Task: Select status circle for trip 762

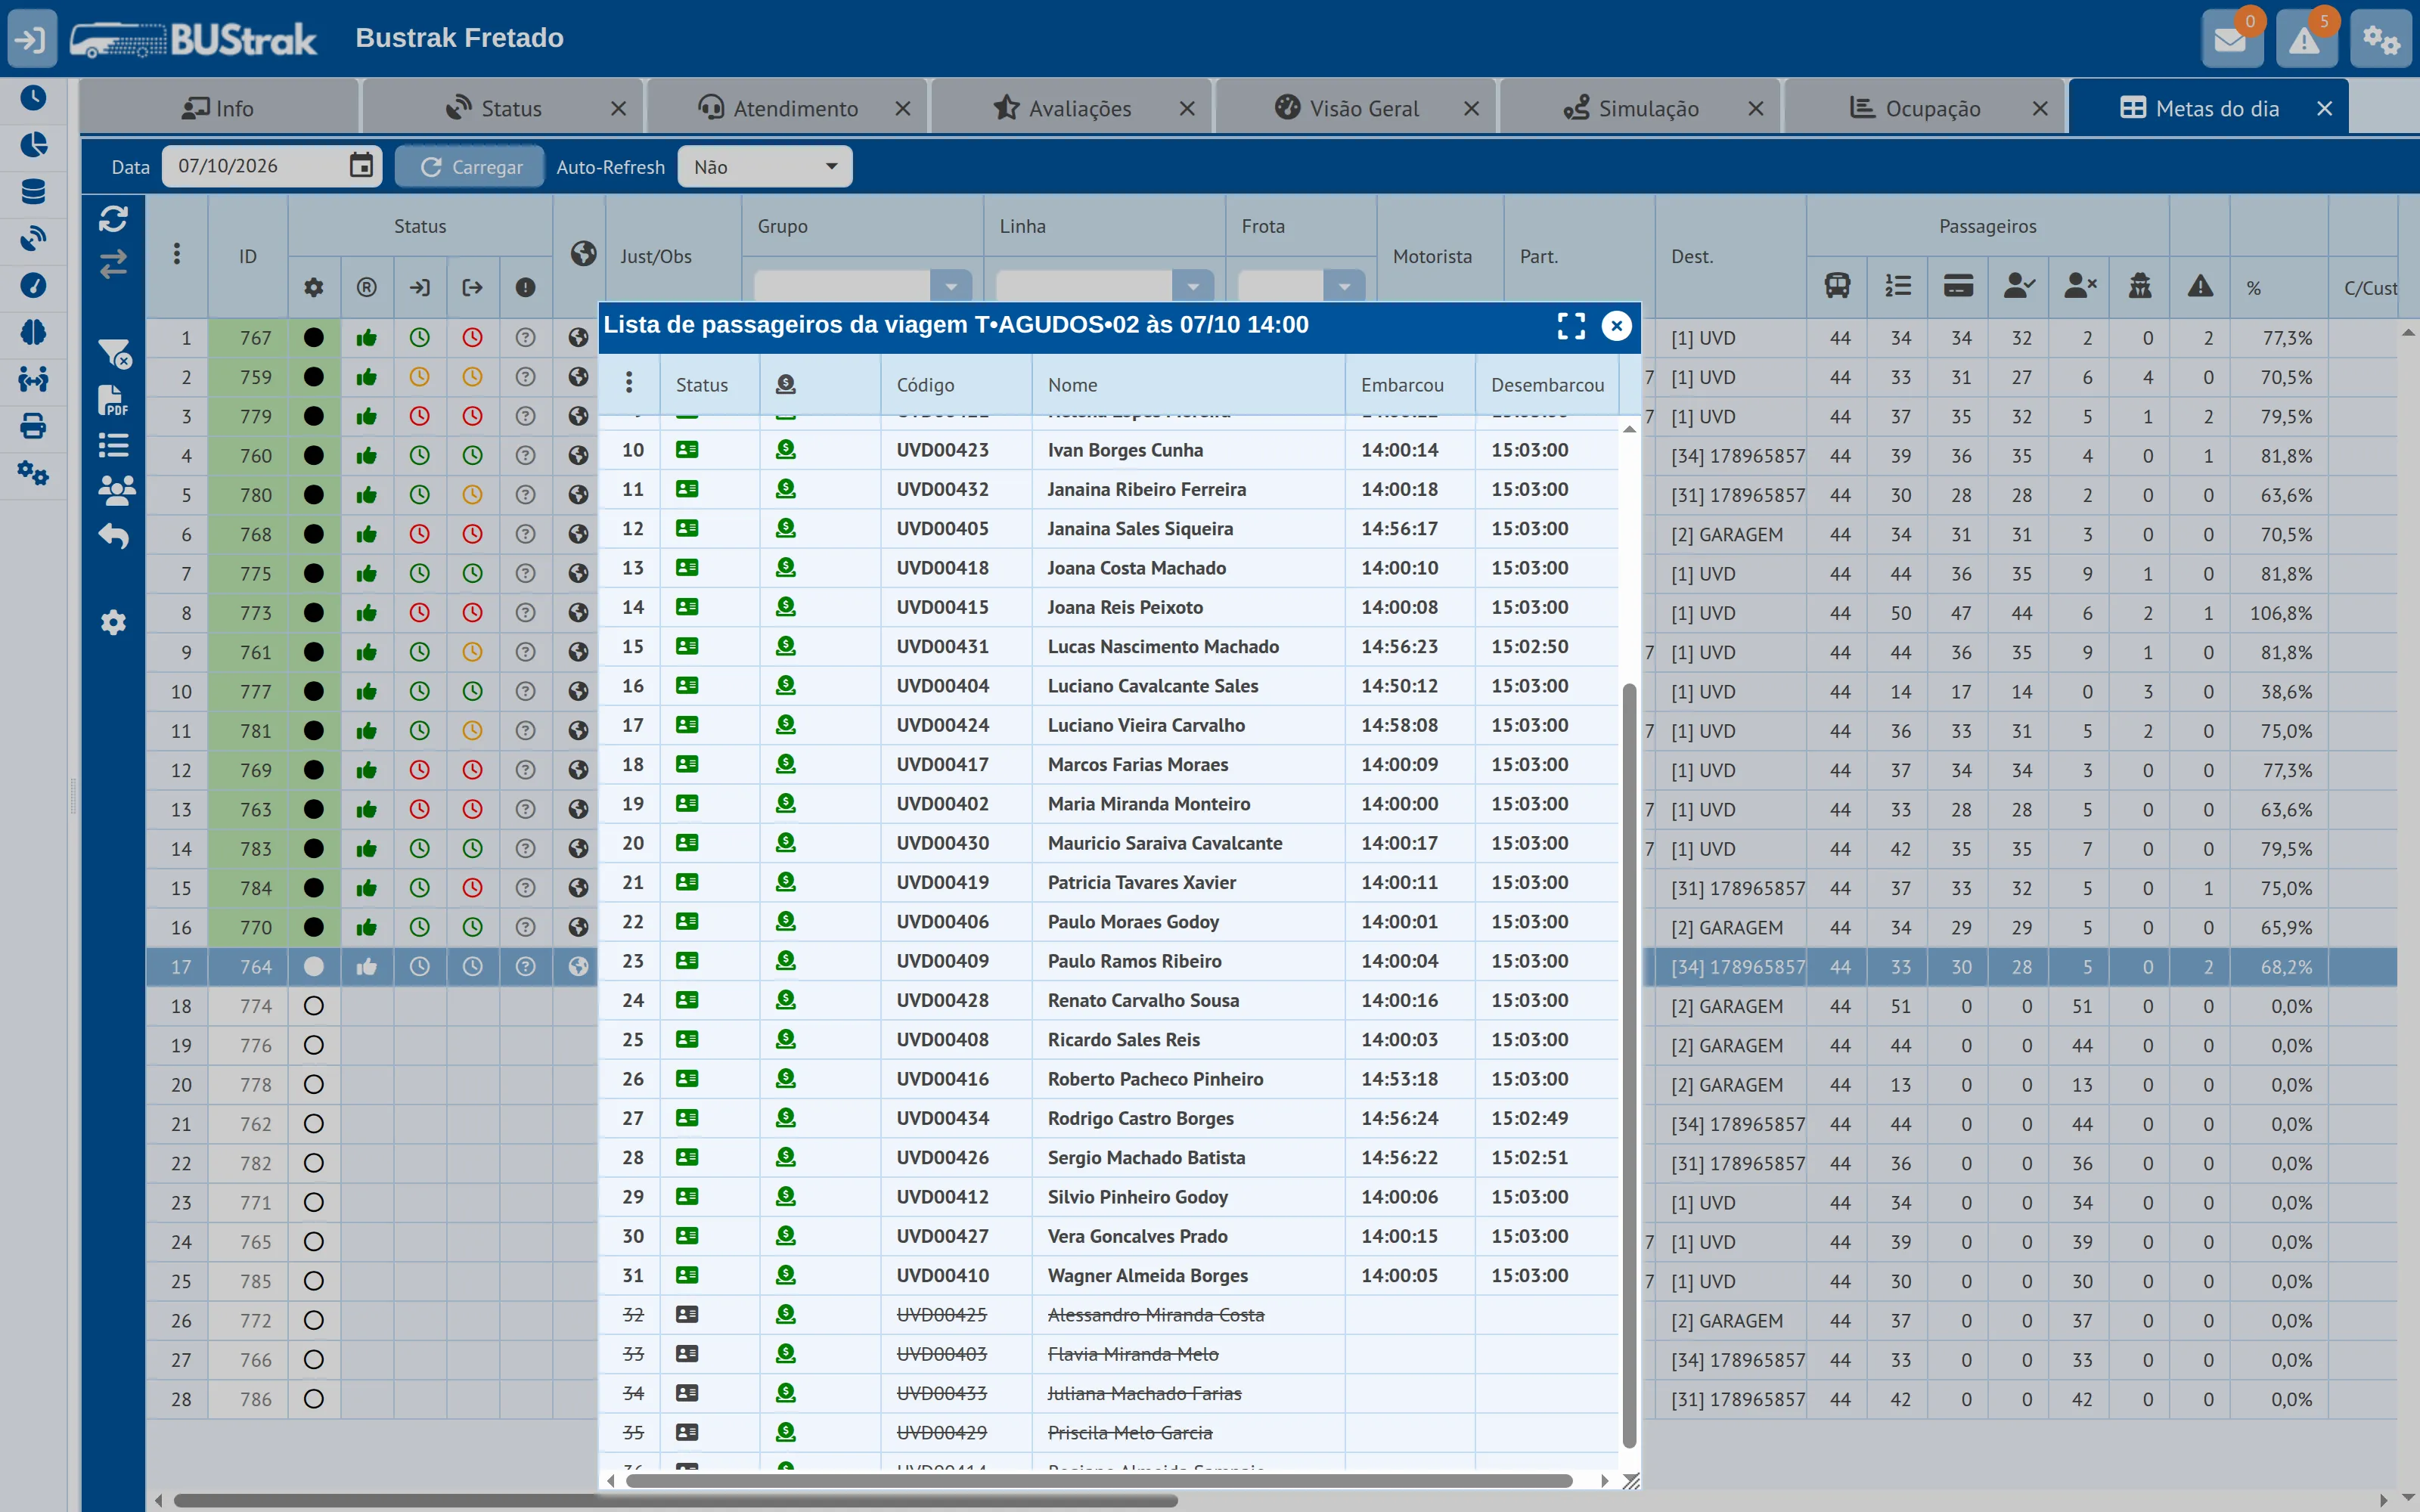Action: [x=314, y=1124]
